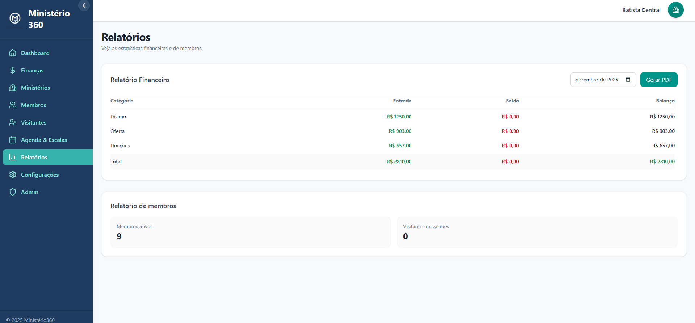The image size is (695, 323).
Task: Select the Batista Central church name
Action: [x=641, y=10]
